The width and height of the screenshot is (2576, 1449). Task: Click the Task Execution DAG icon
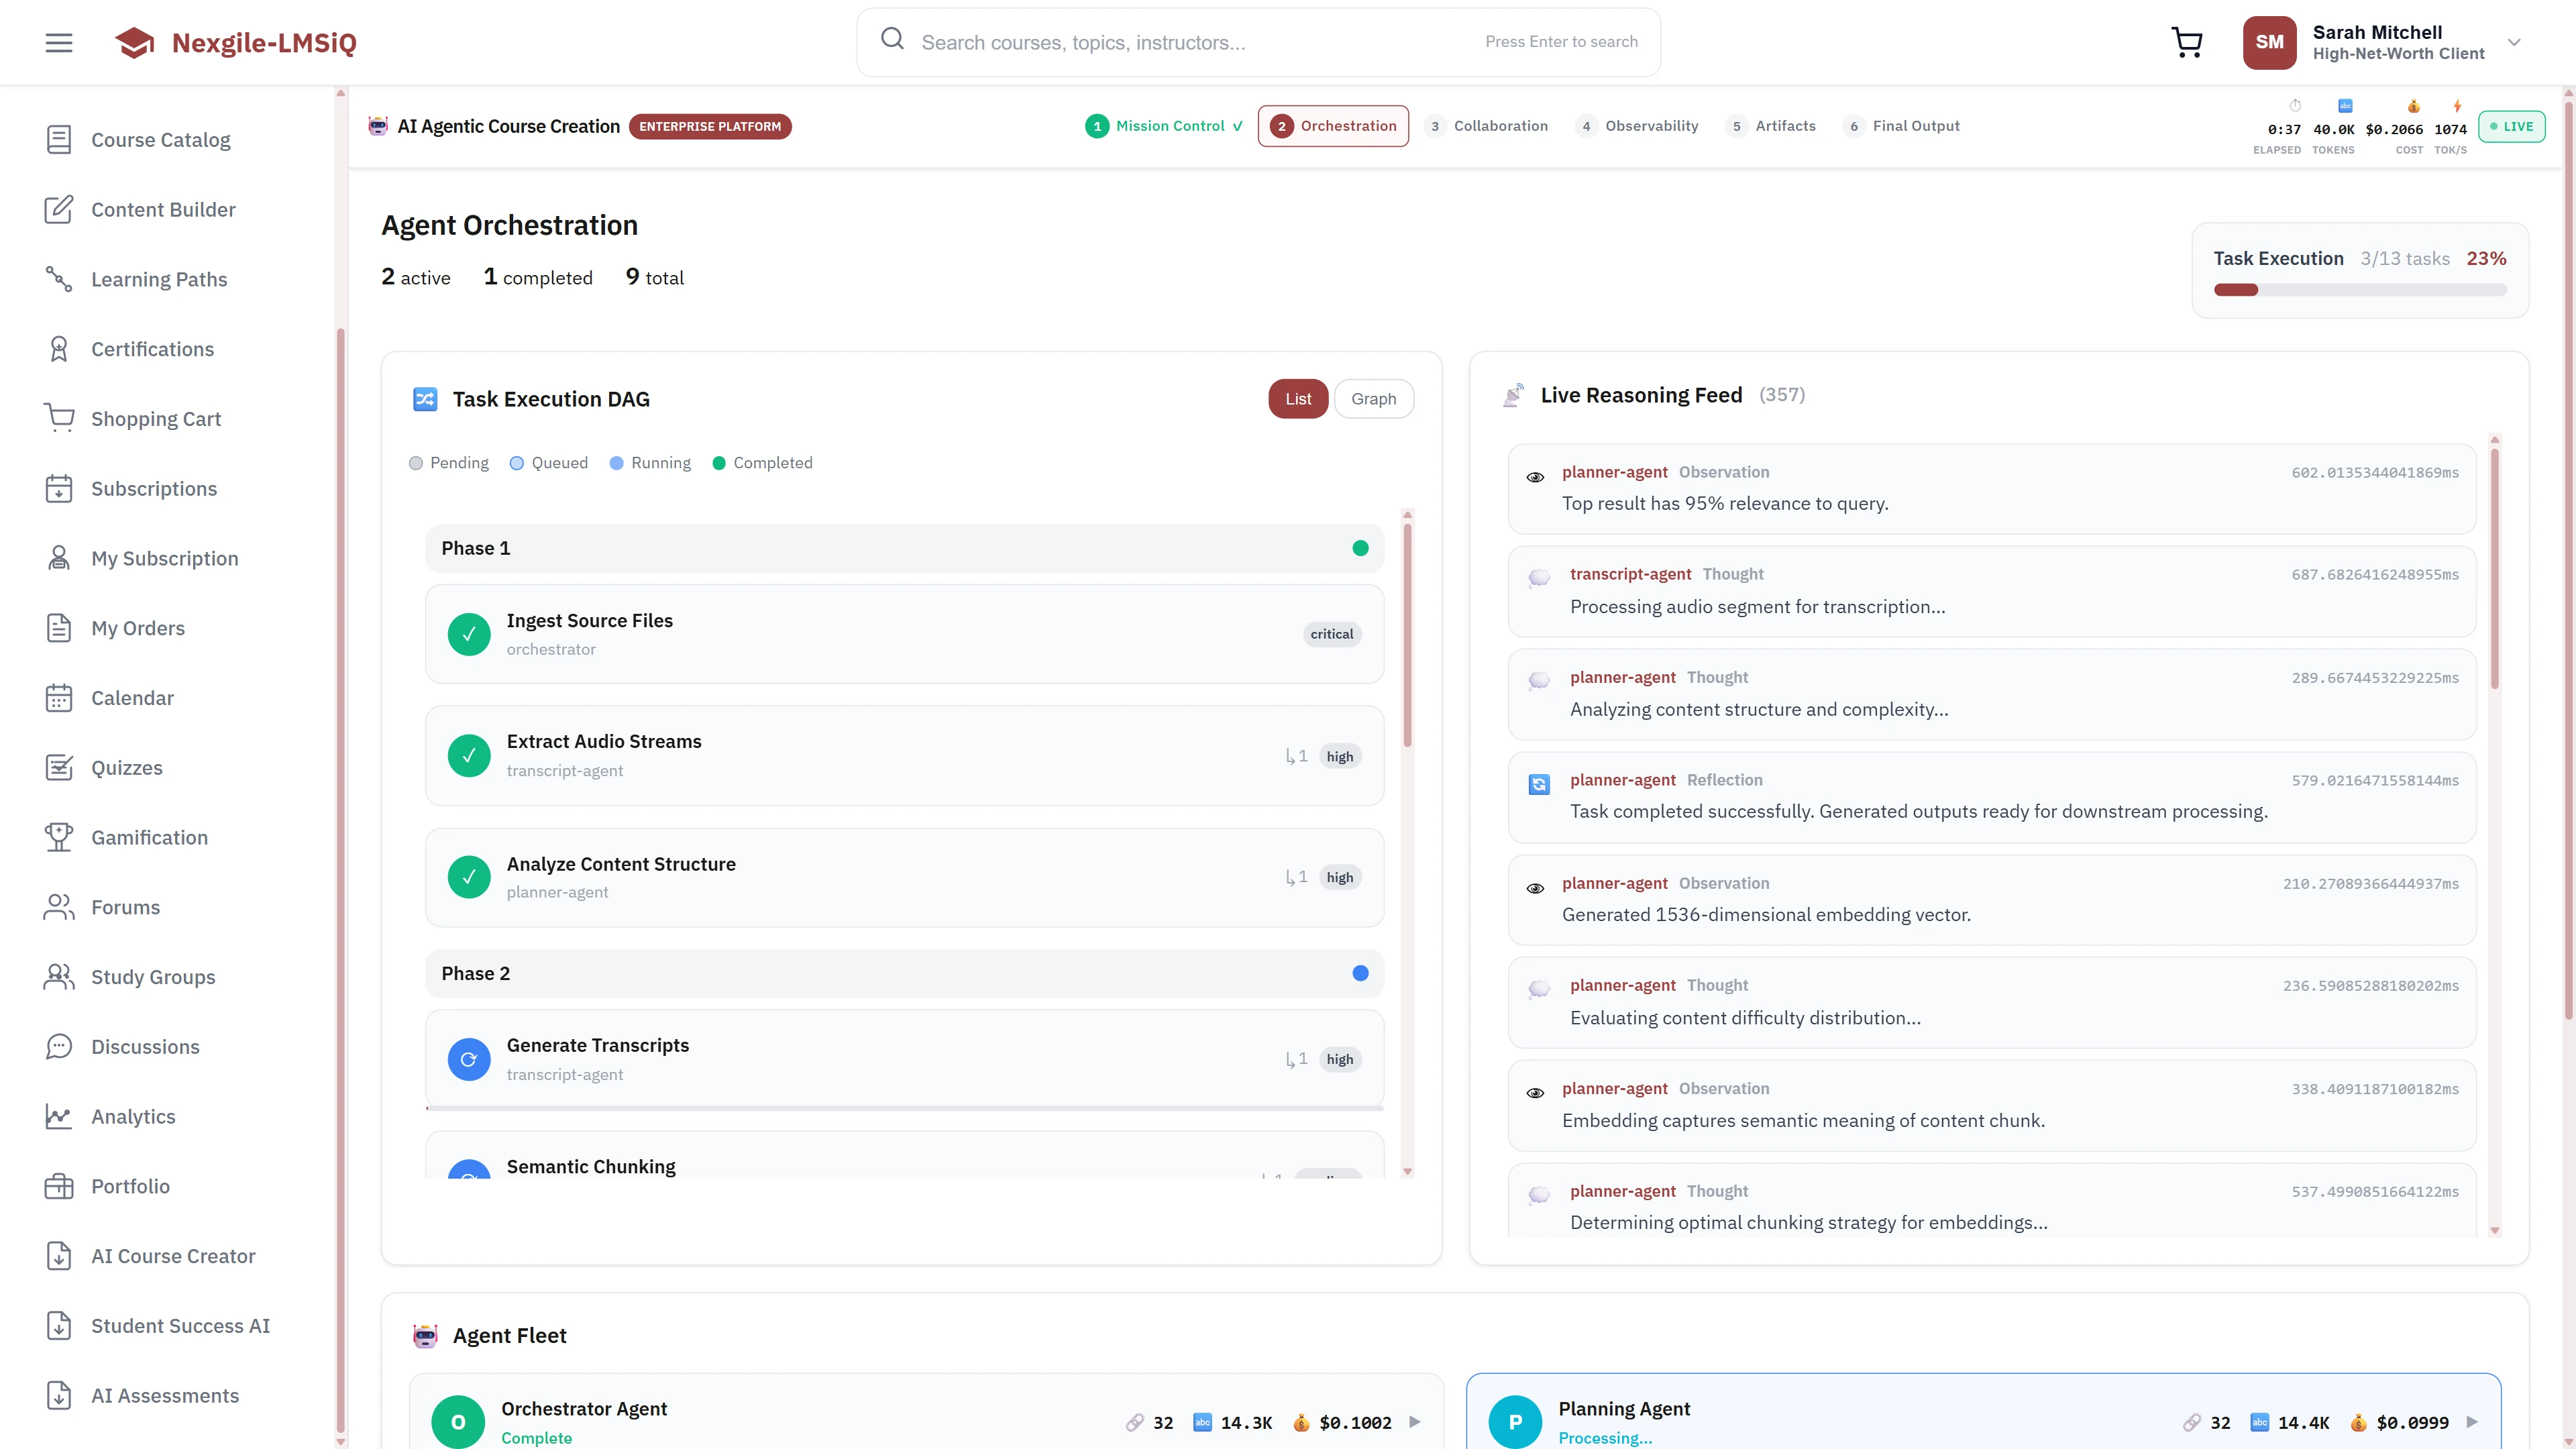[425, 398]
